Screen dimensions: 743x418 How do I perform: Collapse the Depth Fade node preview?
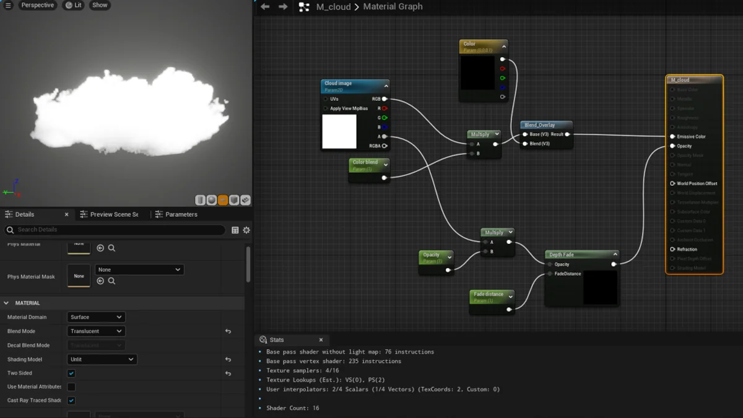pyautogui.click(x=615, y=255)
